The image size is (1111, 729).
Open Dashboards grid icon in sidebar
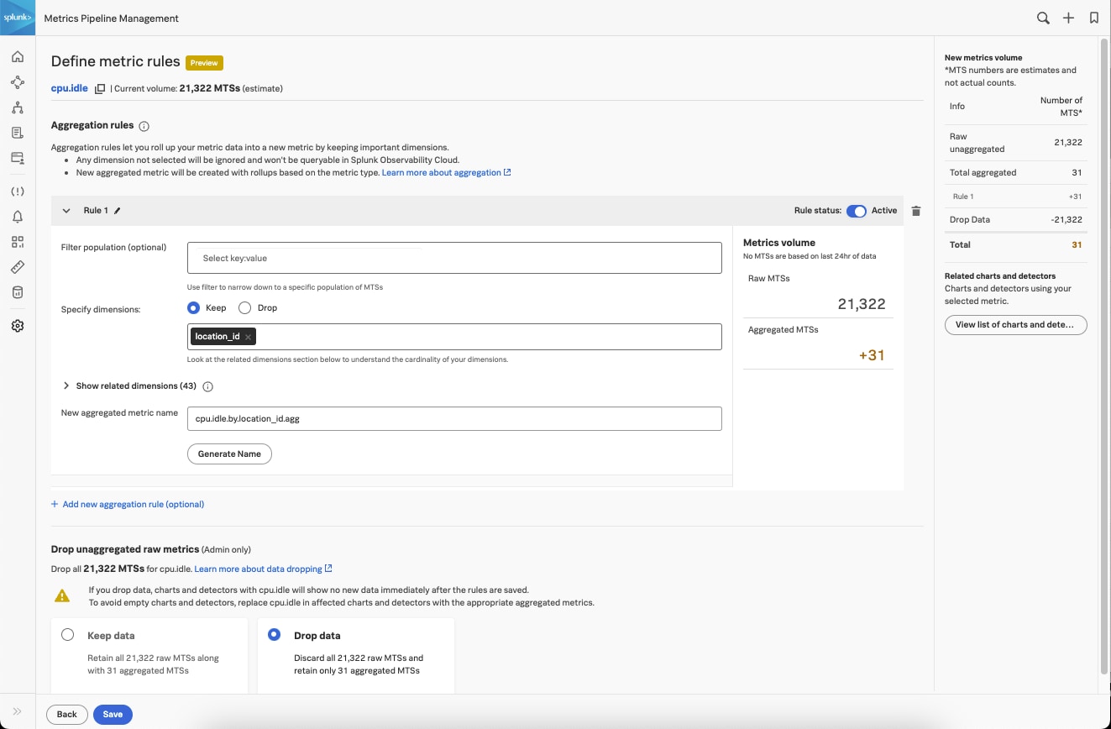point(18,242)
